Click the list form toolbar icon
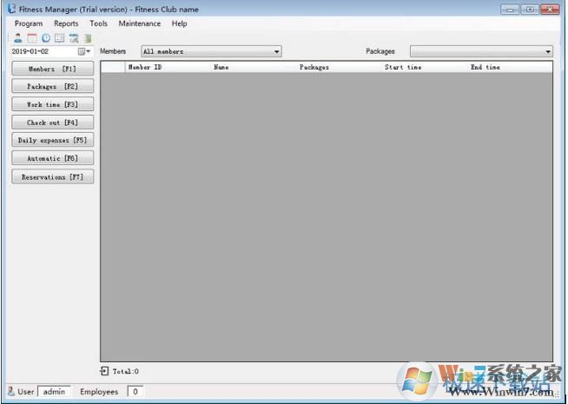This screenshot has height=404, width=568. (x=60, y=38)
